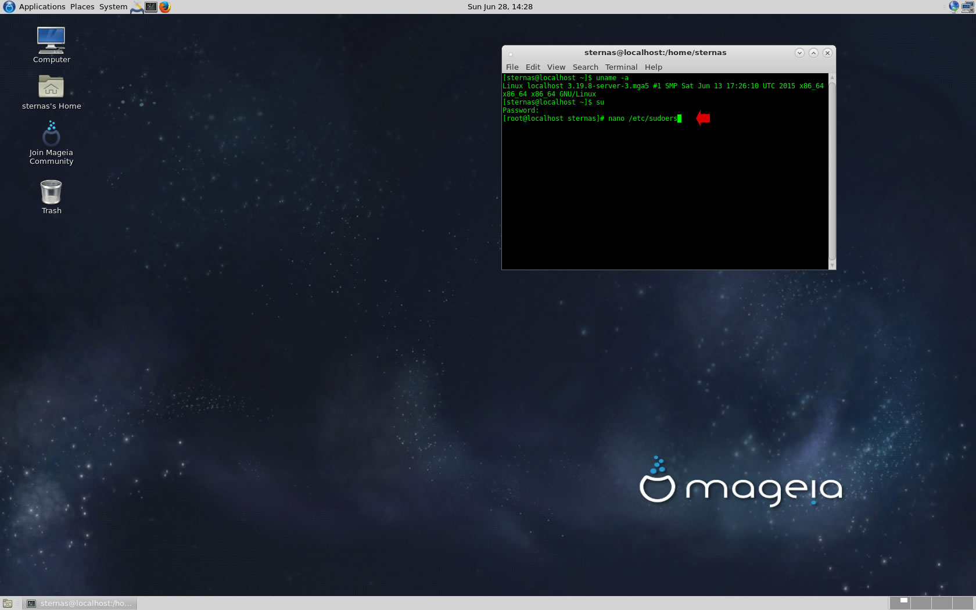Click the terminal scrollbar down arrow
Image resolution: width=976 pixels, height=610 pixels.
pos(832,265)
